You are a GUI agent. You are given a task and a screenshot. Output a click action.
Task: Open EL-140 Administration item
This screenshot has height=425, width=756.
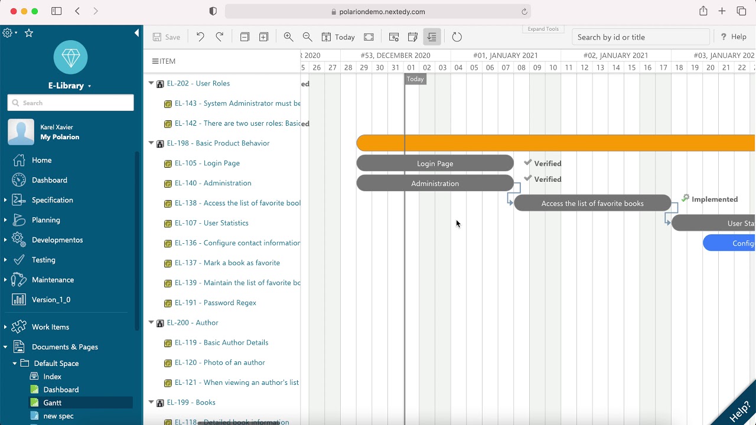pyautogui.click(x=213, y=184)
